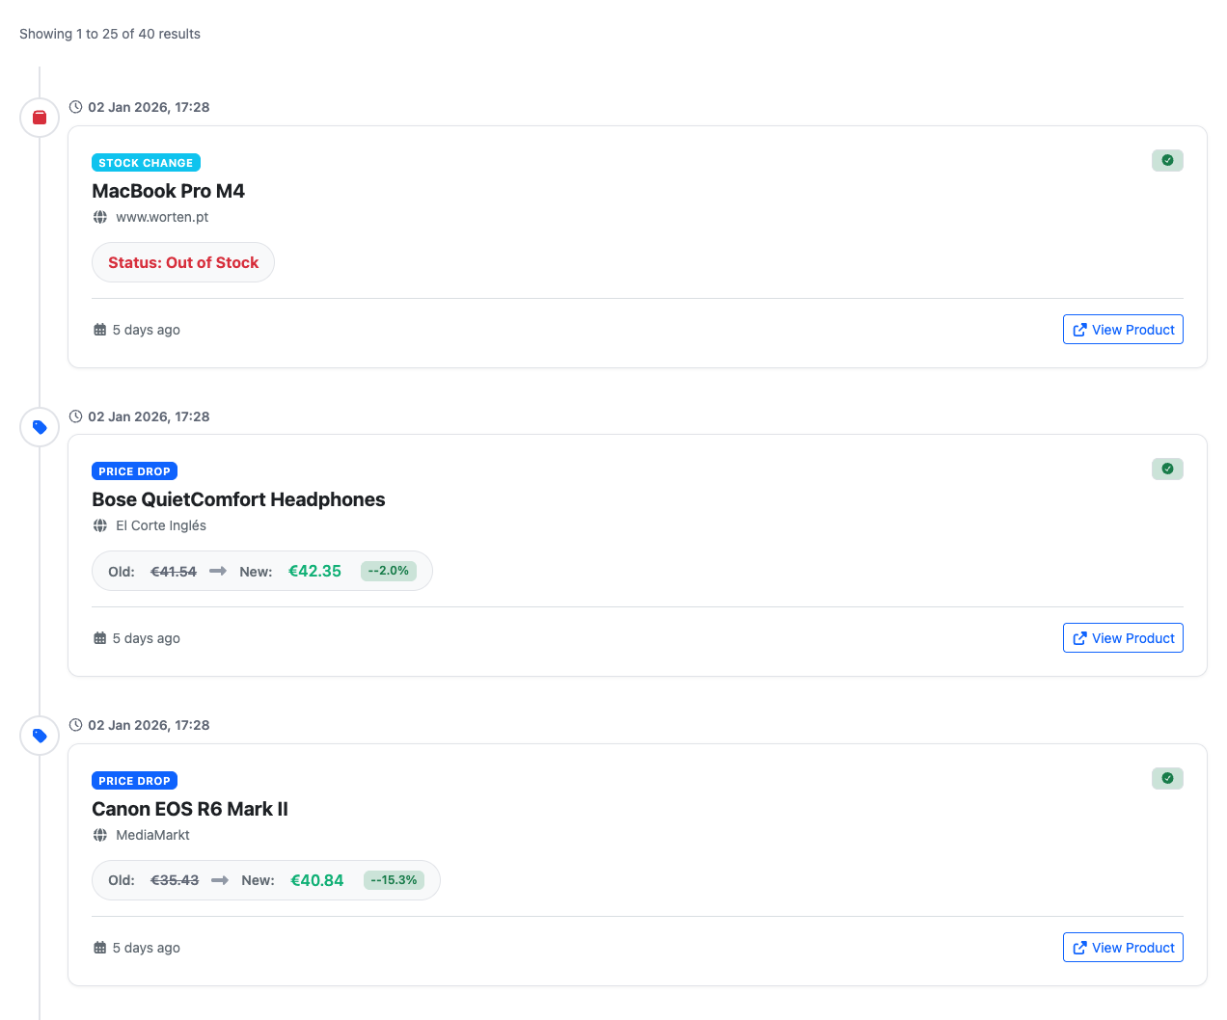
Task: Expand the -2.0% change badge on Bose entry
Action: [x=388, y=570]
